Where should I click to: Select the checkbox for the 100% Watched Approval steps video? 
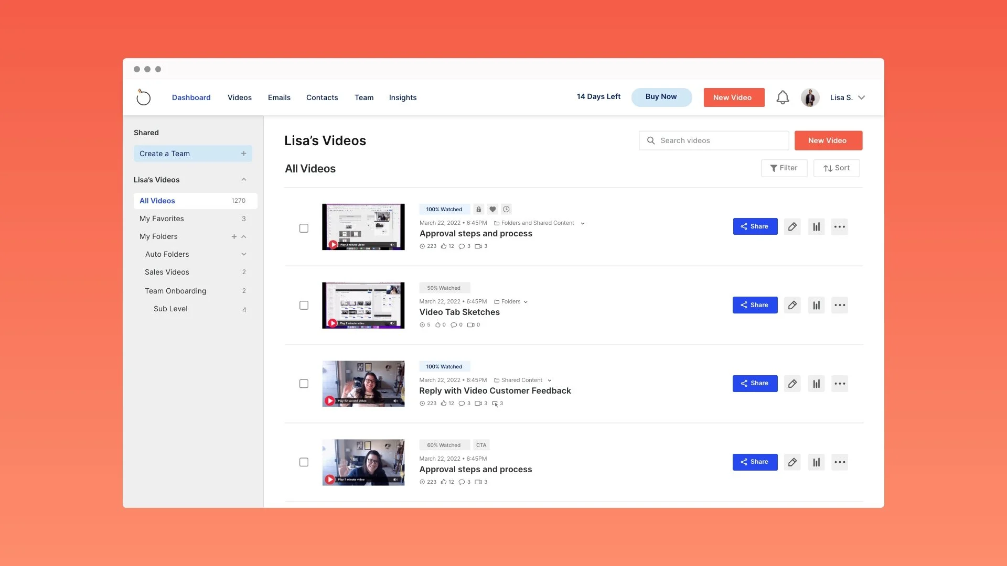click(304, 228)
